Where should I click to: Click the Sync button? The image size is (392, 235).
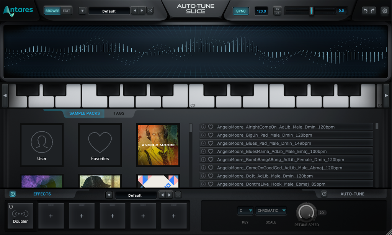click(241, 11)
